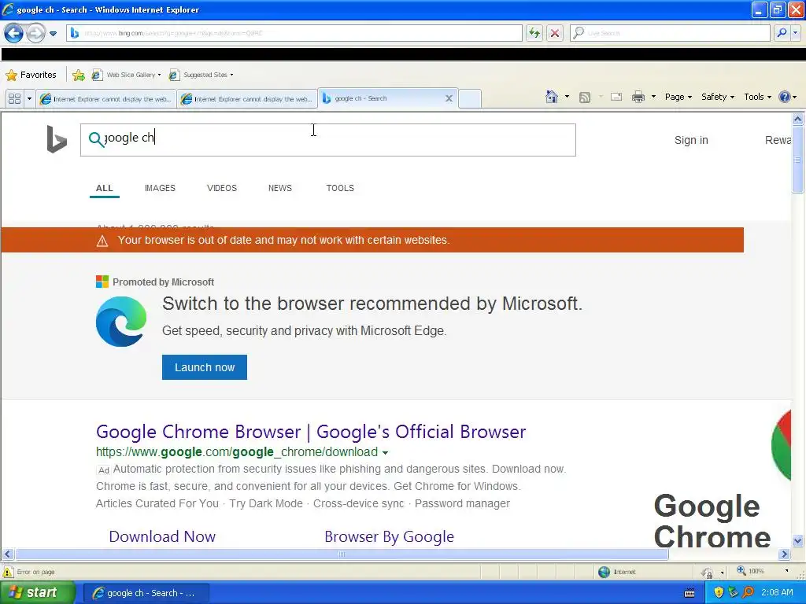806x604 pixels.
Task: Open the Tools menu
Action: (757, 97)
